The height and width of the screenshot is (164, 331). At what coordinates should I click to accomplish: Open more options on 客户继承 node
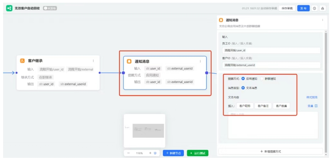[93, 61]
